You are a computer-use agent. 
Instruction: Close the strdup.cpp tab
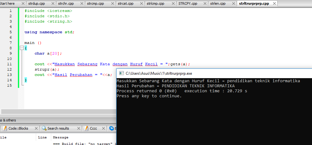(x=53, y=3)
